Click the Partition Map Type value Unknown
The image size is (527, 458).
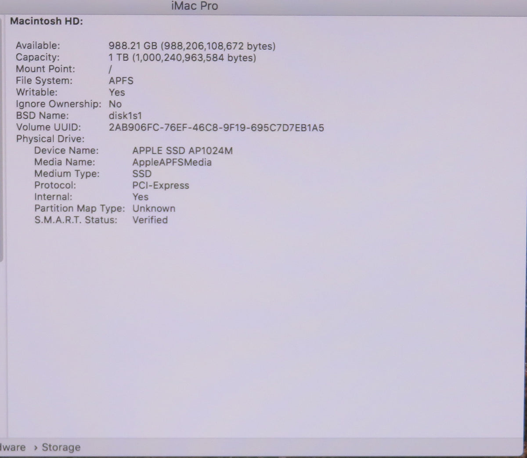pos(154,209)
